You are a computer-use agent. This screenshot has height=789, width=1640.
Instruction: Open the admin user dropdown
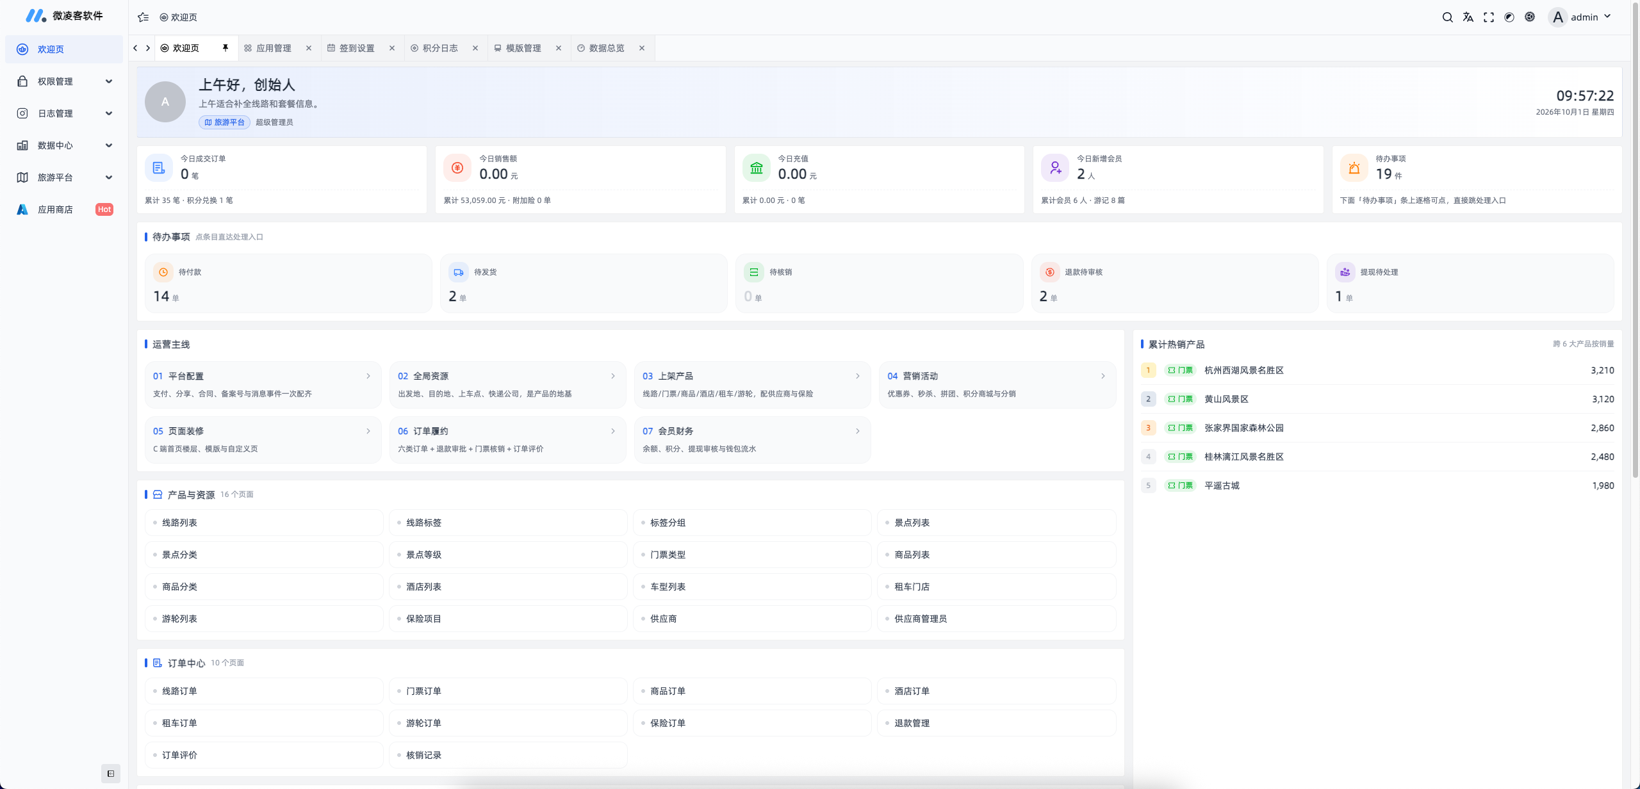1580,17
